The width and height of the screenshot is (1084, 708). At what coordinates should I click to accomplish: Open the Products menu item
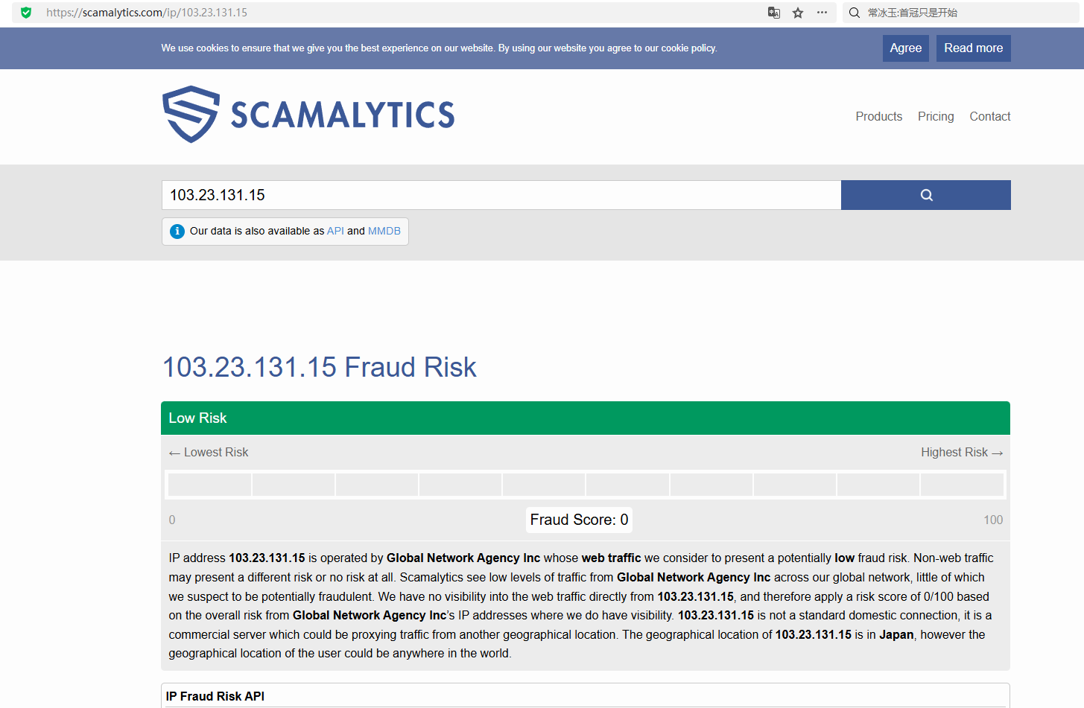879,116
